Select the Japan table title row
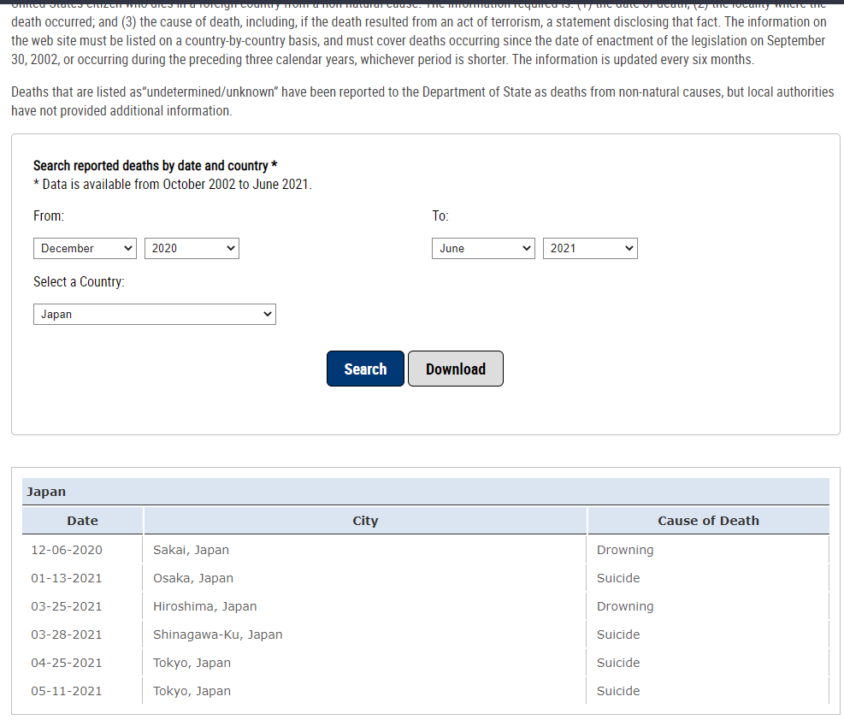This screenshot has width=844, height=726. coord(425,492)
